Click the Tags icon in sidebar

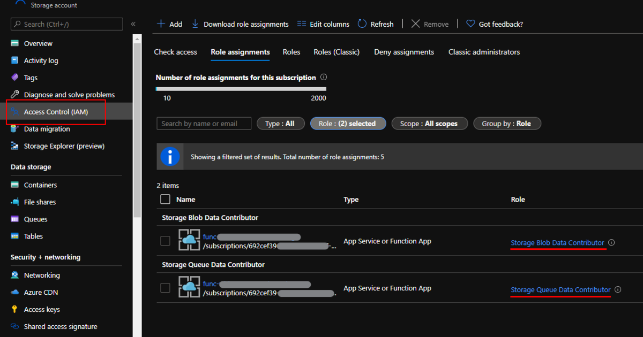15,78
